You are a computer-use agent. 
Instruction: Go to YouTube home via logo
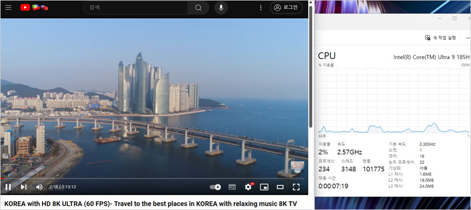coord(35,8)
